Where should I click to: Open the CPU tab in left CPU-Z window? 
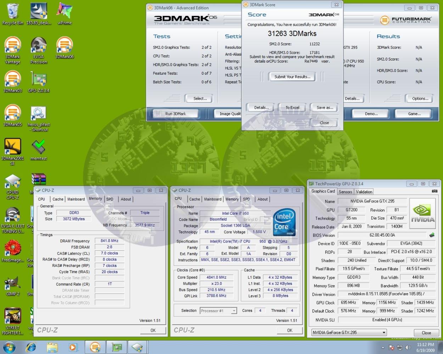(41, 199)
